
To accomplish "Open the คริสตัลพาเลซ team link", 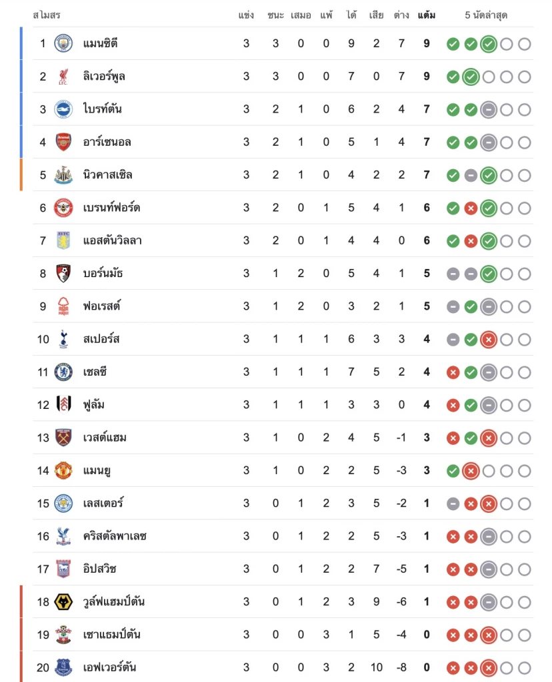I will coord(115,536).
